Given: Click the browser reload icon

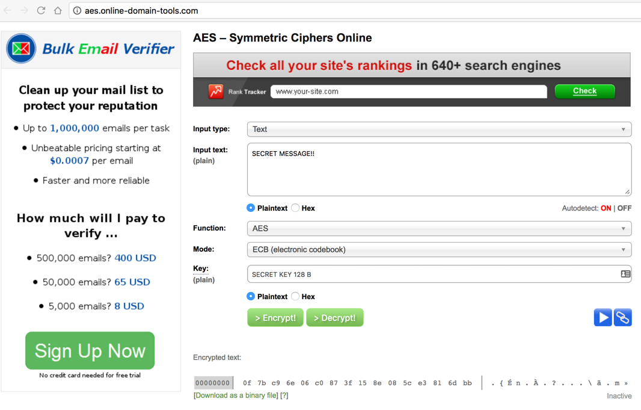Looking at the screenshot, I should (x=41, y=10).
